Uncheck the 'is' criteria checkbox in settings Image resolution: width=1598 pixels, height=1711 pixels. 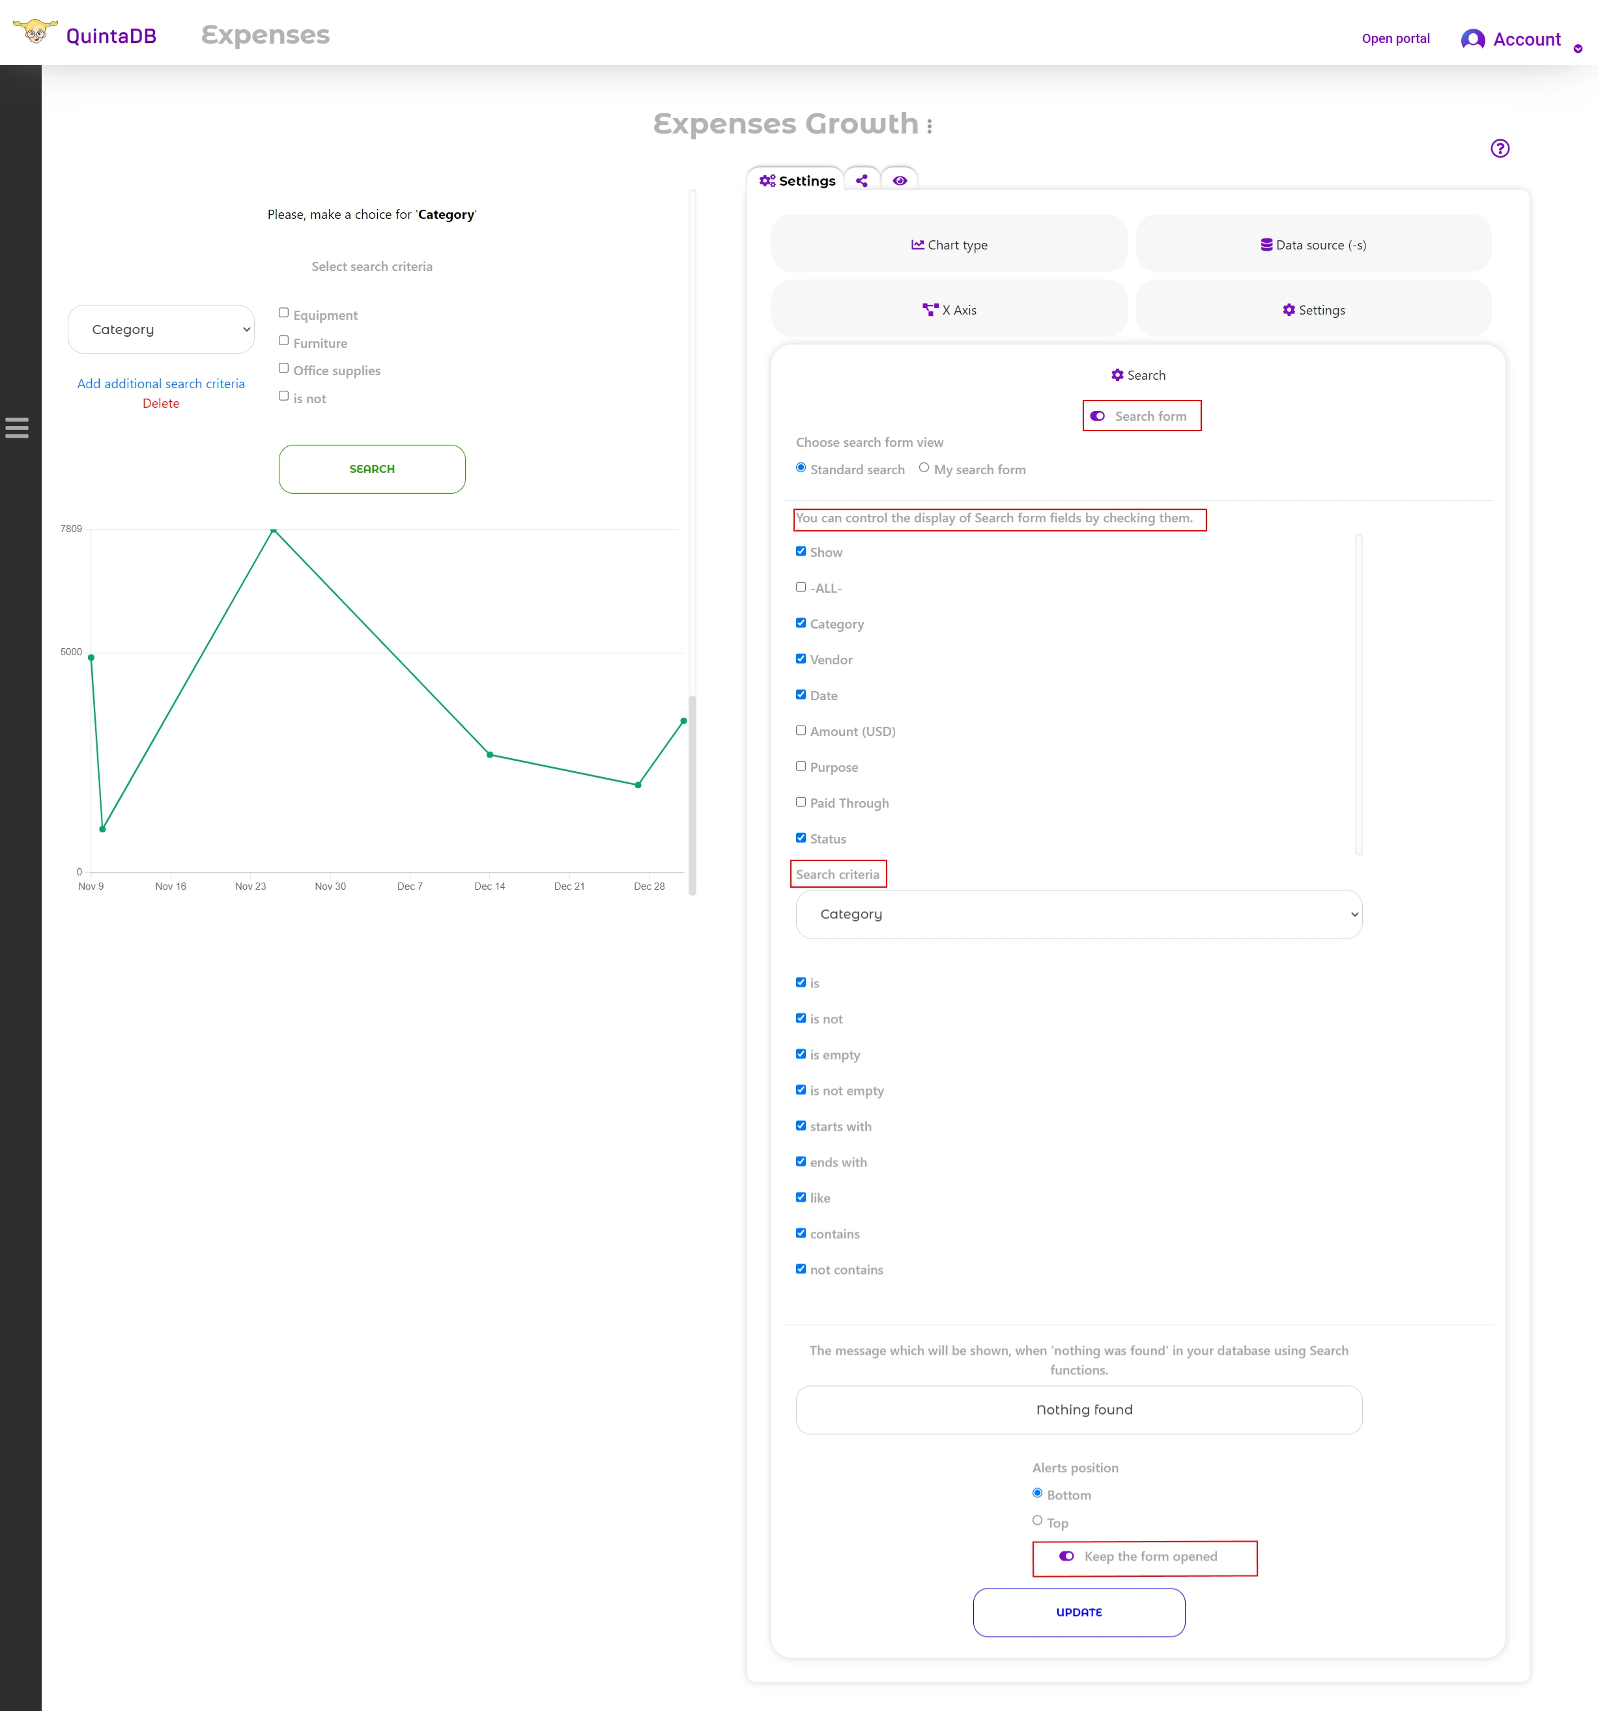point(801,982)
